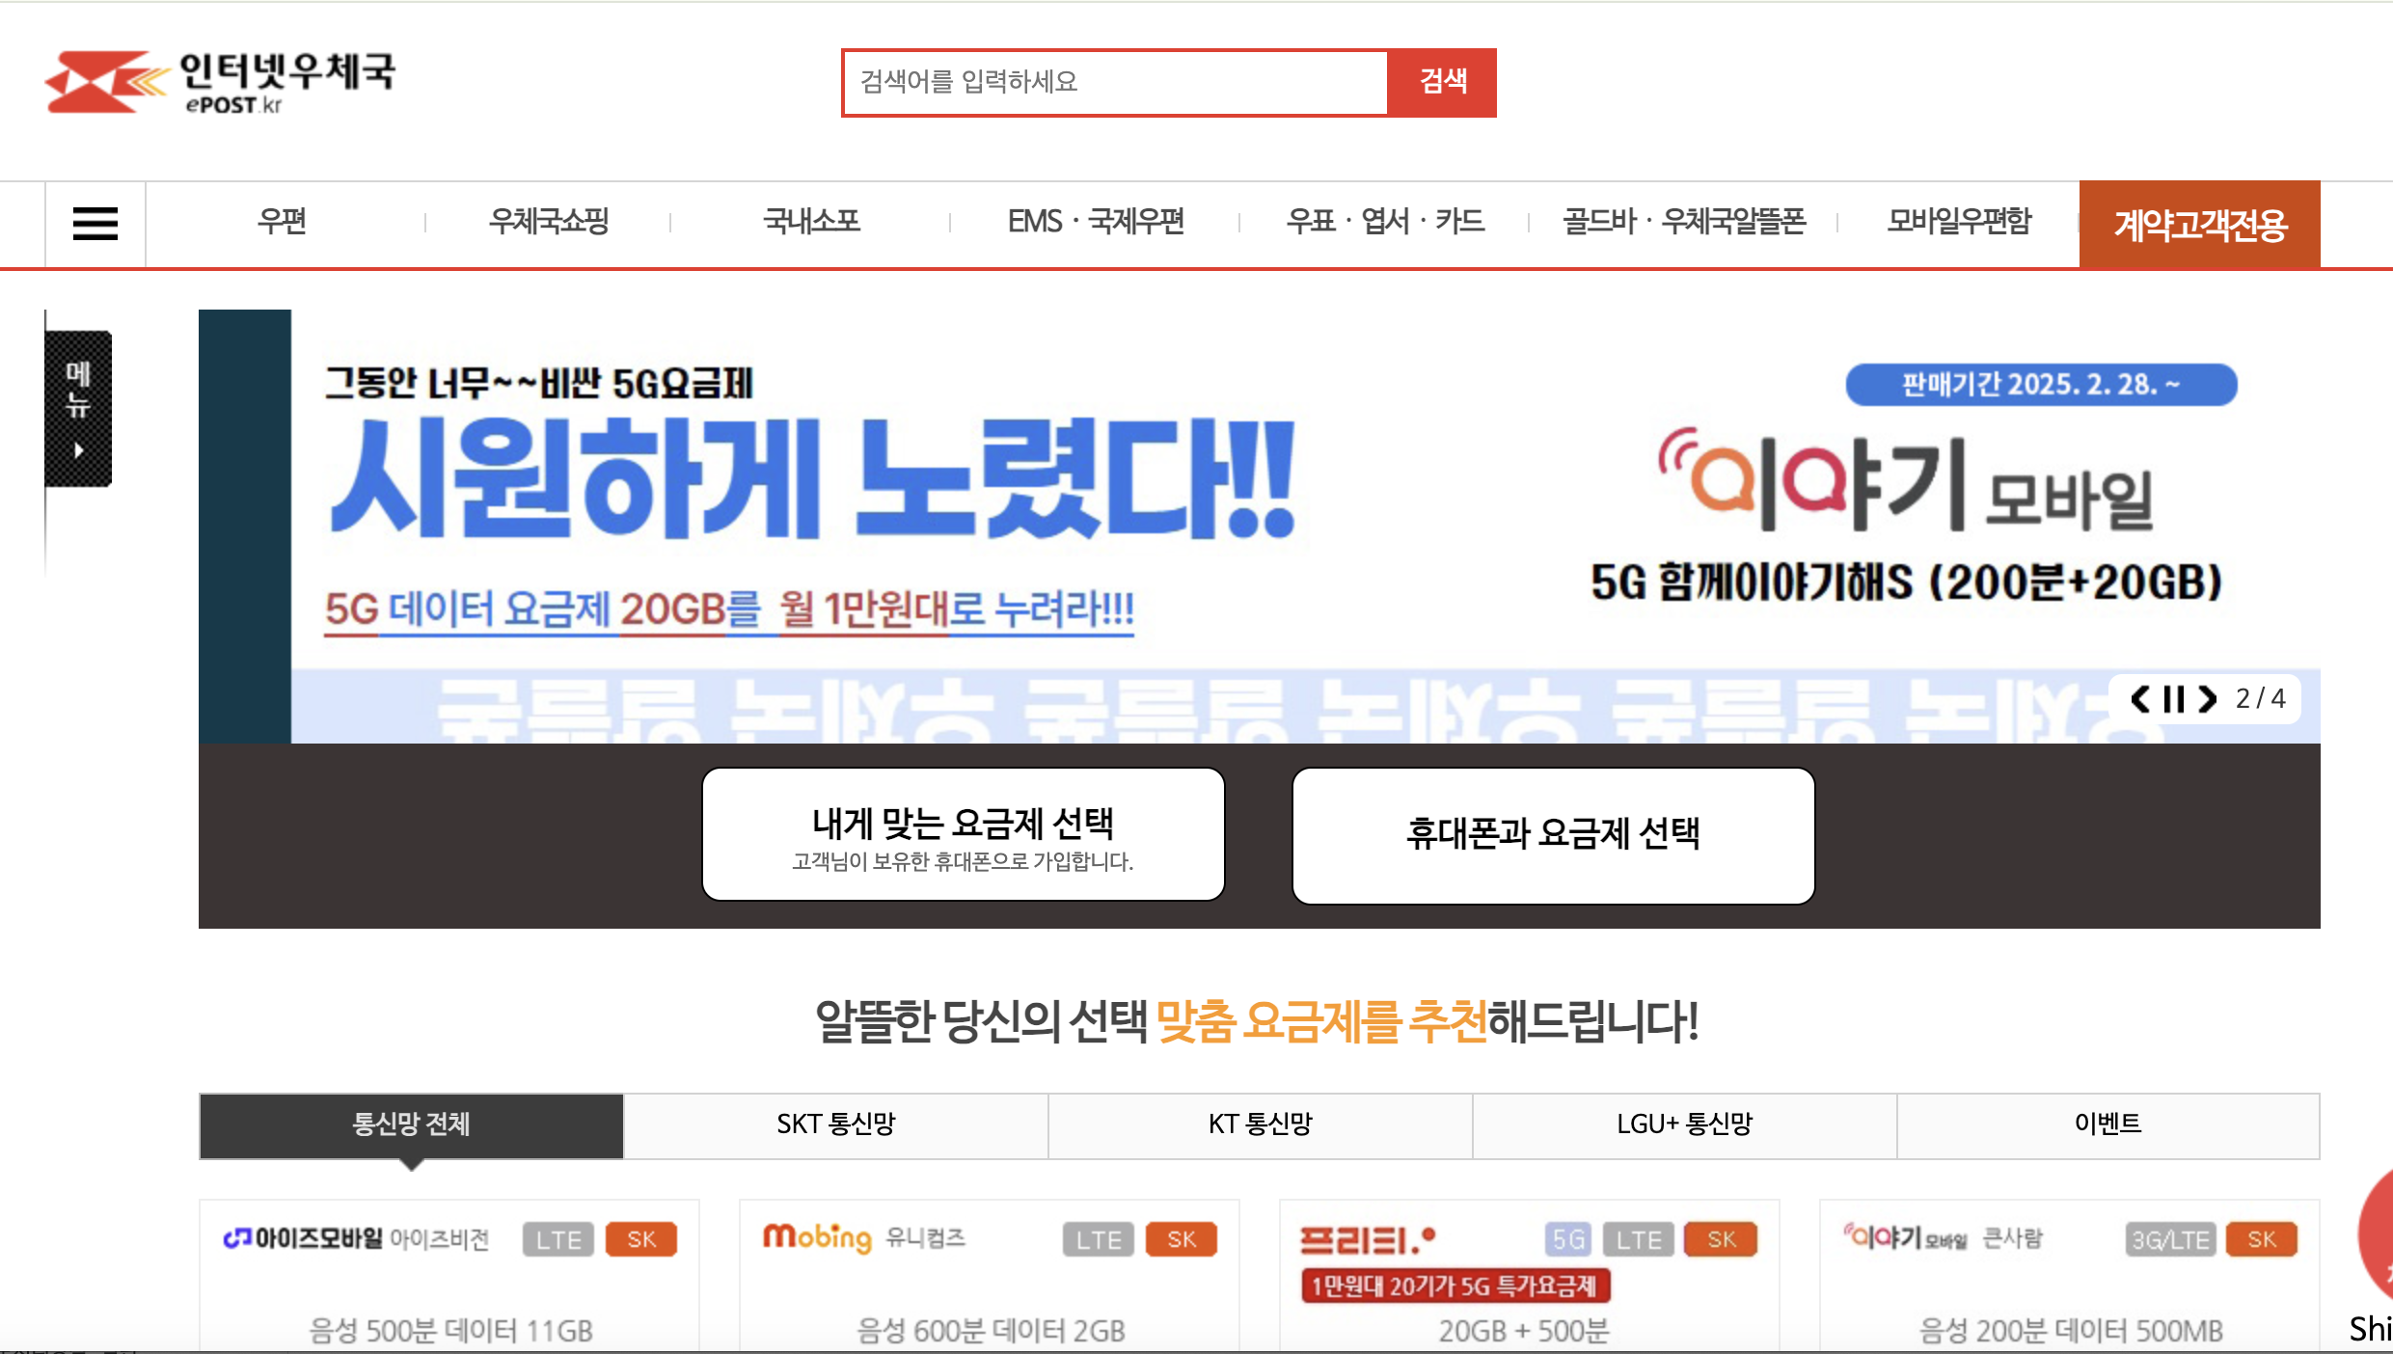Viewport: 2393px width, 1354px height.
Task: Open the 골드바 · 우체국알뜰폰 menu
Action: point(1684,222)
